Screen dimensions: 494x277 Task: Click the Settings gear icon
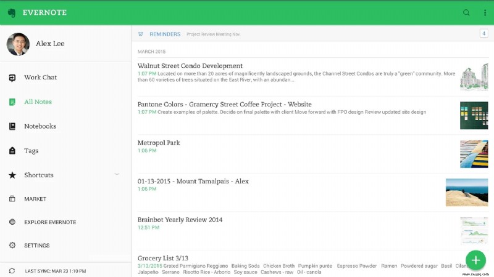12,245
